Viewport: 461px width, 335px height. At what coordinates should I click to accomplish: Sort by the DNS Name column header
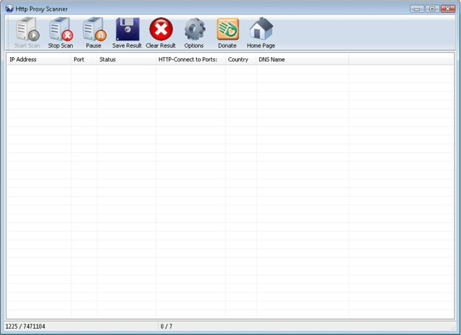coord(303,59)
